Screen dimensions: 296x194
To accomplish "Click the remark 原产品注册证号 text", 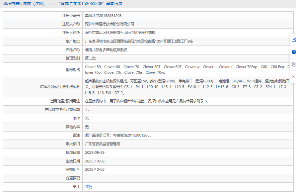I will click(x=118, y=135).
